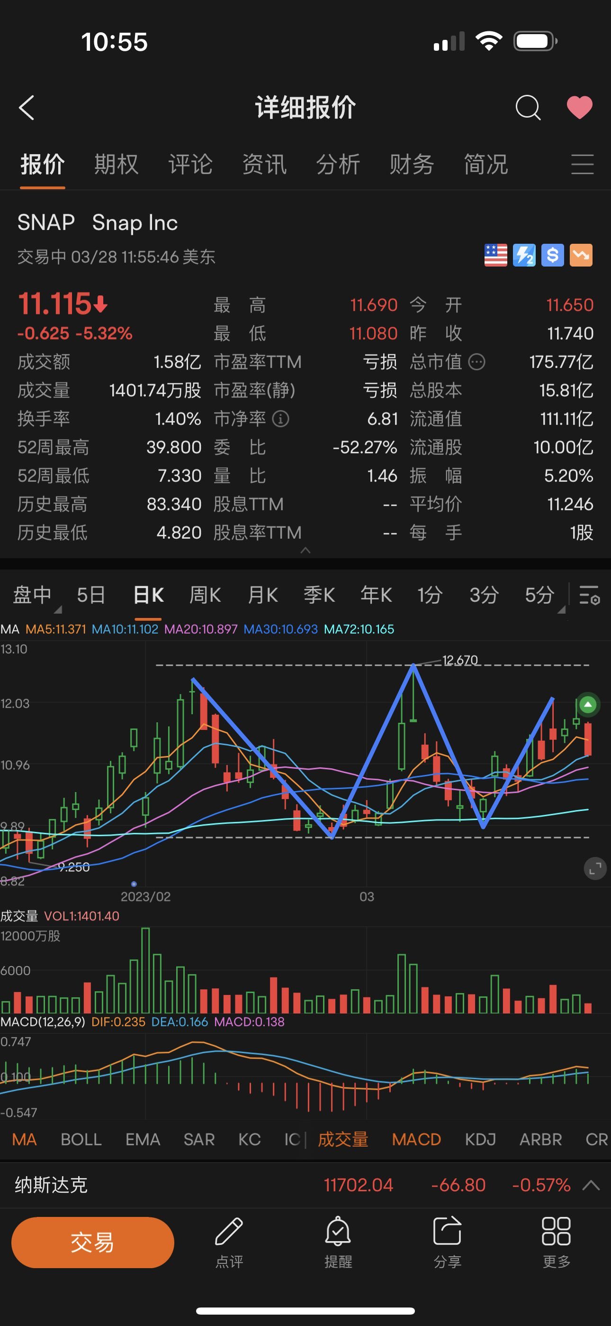
Task: Open chart settings icon beside 5分
Action: tap(589, 595)
